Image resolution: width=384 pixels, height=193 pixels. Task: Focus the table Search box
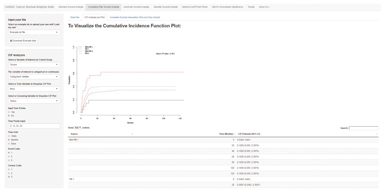(x=363, y=128)
